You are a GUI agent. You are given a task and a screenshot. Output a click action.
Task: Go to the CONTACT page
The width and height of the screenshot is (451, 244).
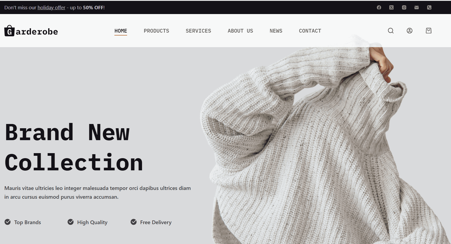[x=310, y=31]
